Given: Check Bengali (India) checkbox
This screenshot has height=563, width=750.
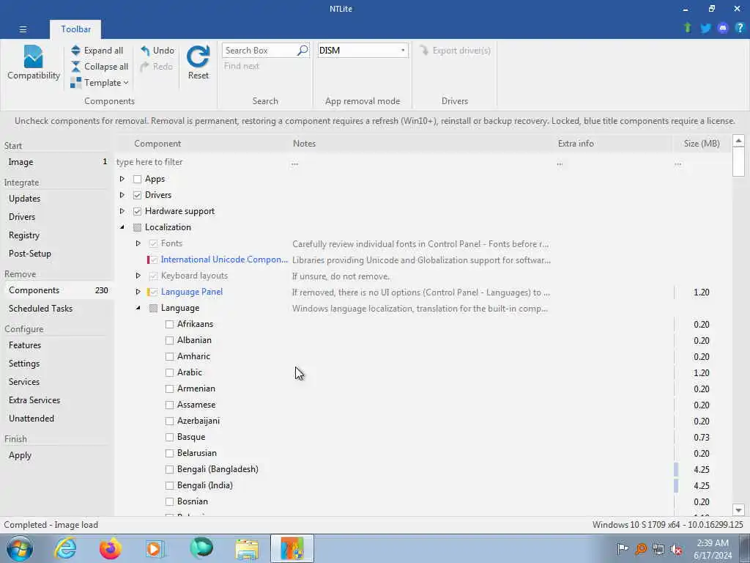Looking at the screenshot, I should coord(169,485).
